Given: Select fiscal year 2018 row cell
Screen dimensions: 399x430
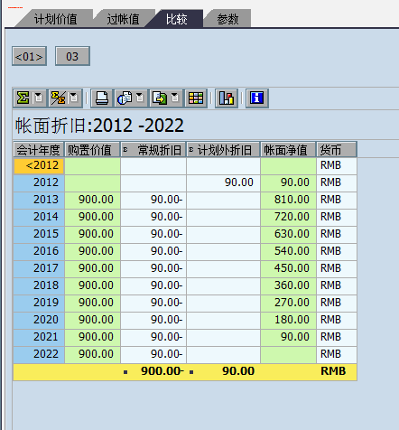Looking at the screenshot, I should [x=39, y=285].
